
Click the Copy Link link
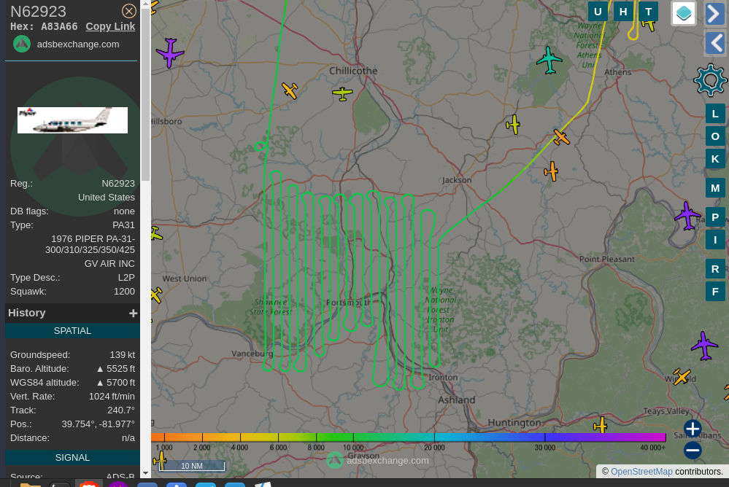tap(110, 26)
